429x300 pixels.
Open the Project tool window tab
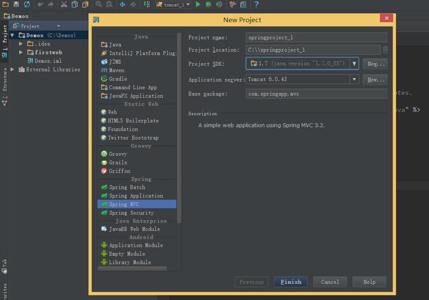coord(4,40)
